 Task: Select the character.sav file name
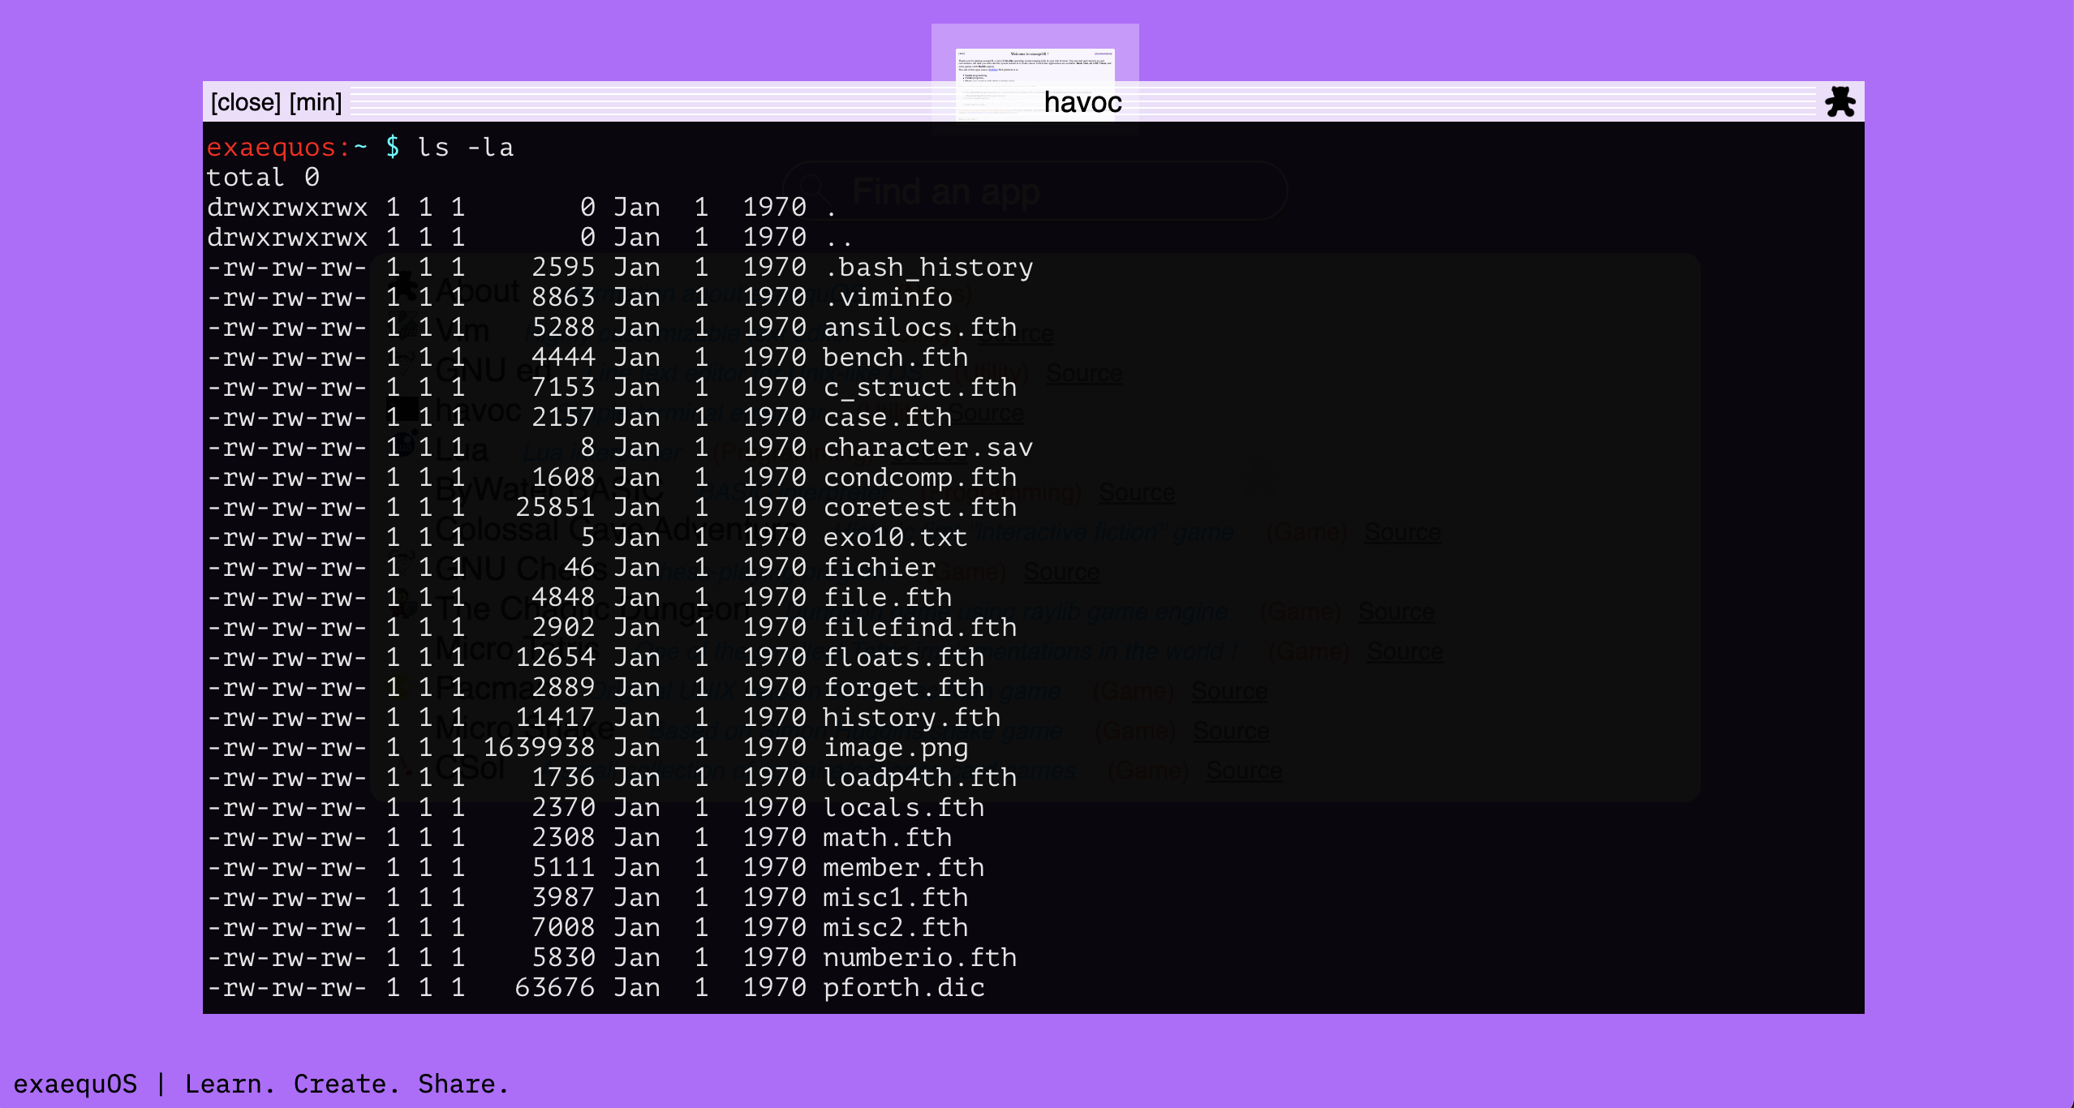928,448
